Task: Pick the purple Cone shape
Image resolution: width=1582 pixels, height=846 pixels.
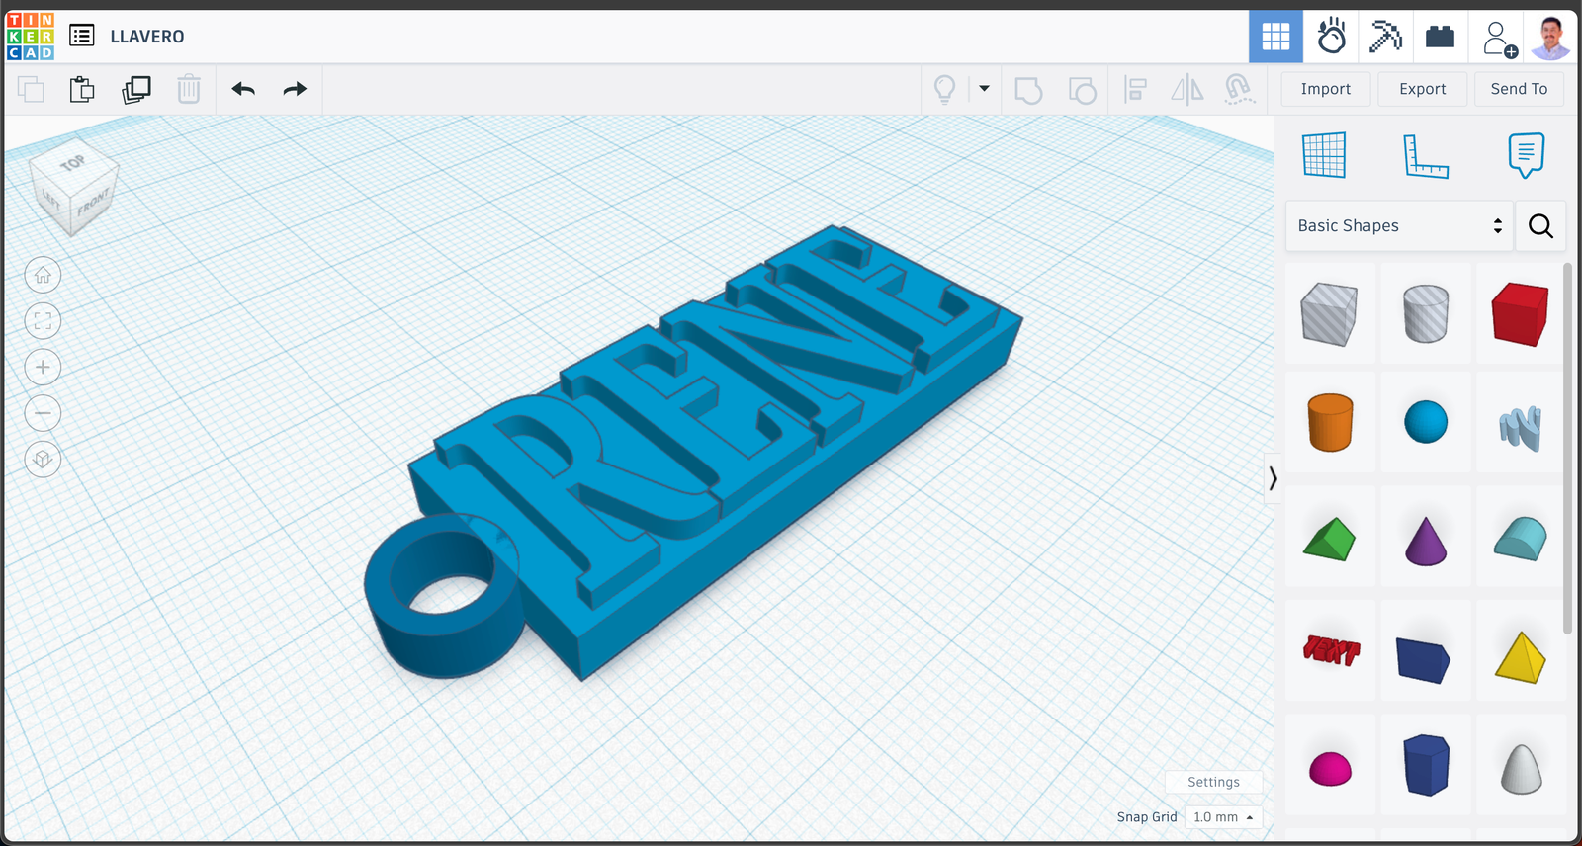Action: (x=1426, y=541)
